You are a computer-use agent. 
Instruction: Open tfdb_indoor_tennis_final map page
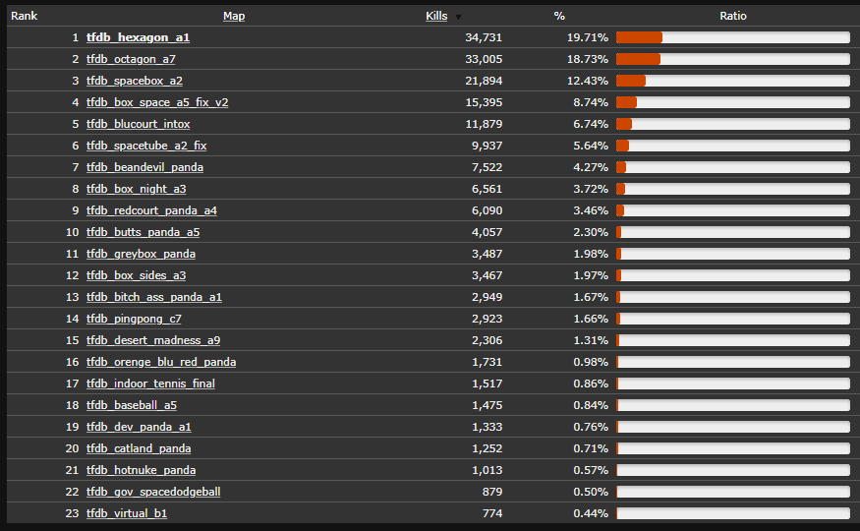point(150,383)
